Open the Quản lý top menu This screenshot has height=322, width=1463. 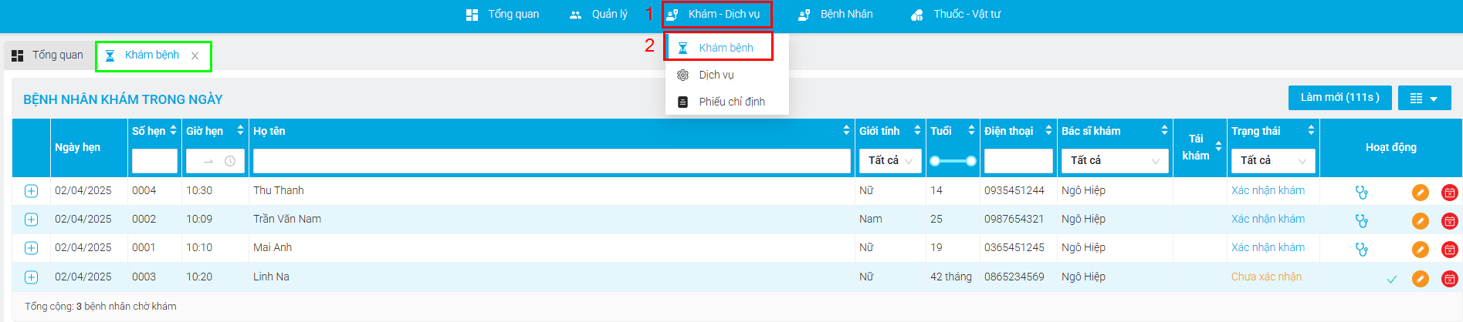pyautogui.click(x=598, y=14)
